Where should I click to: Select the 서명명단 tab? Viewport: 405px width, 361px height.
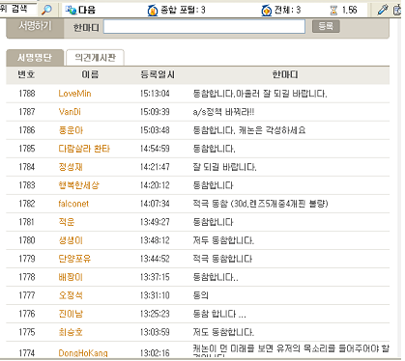(x=35, y=58)
